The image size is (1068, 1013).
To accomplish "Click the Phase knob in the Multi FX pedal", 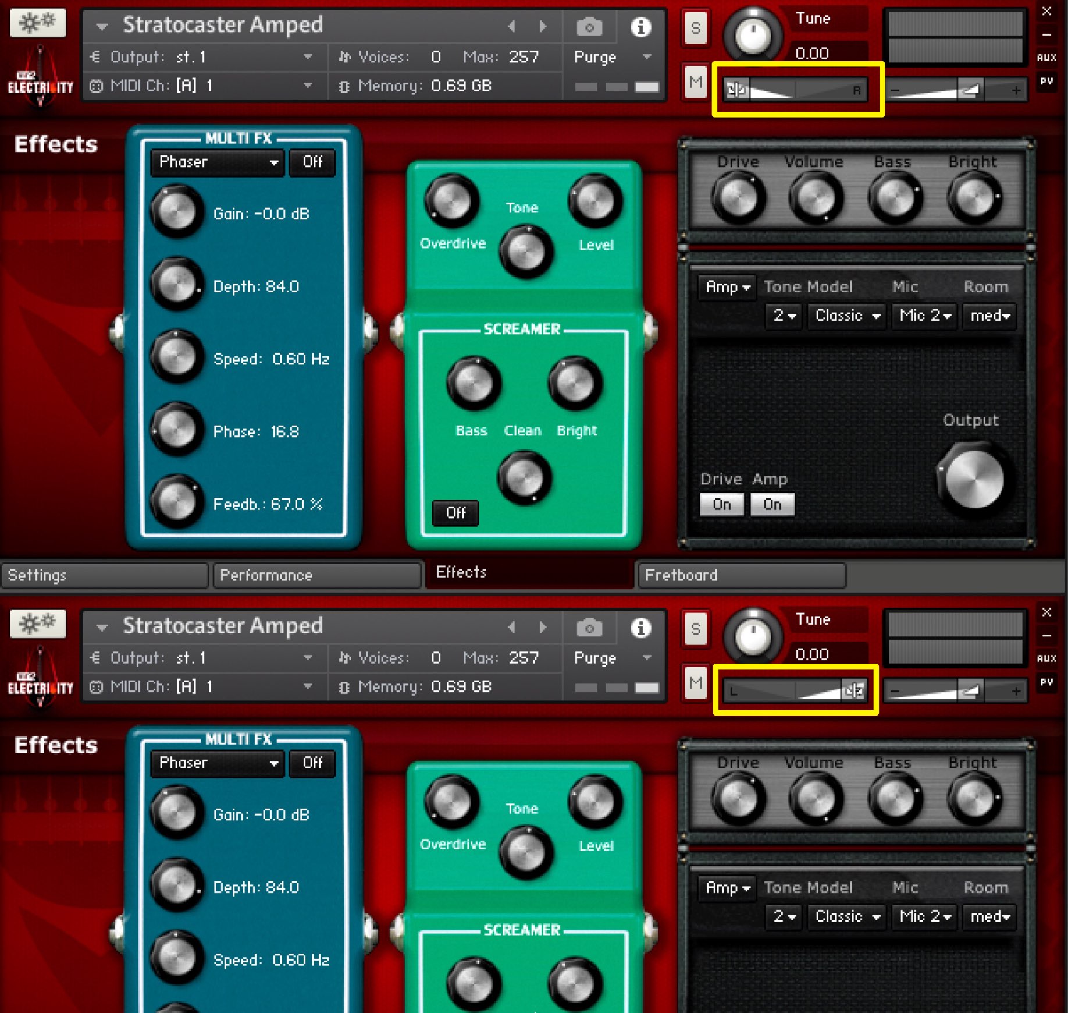I will (x=176, y=430).
